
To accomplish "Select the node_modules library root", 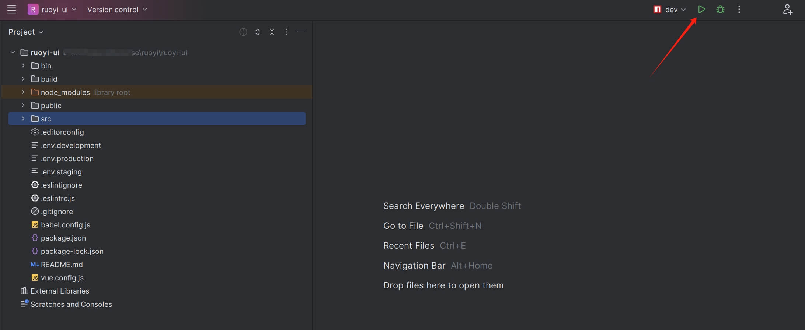I will click(157, 92).
